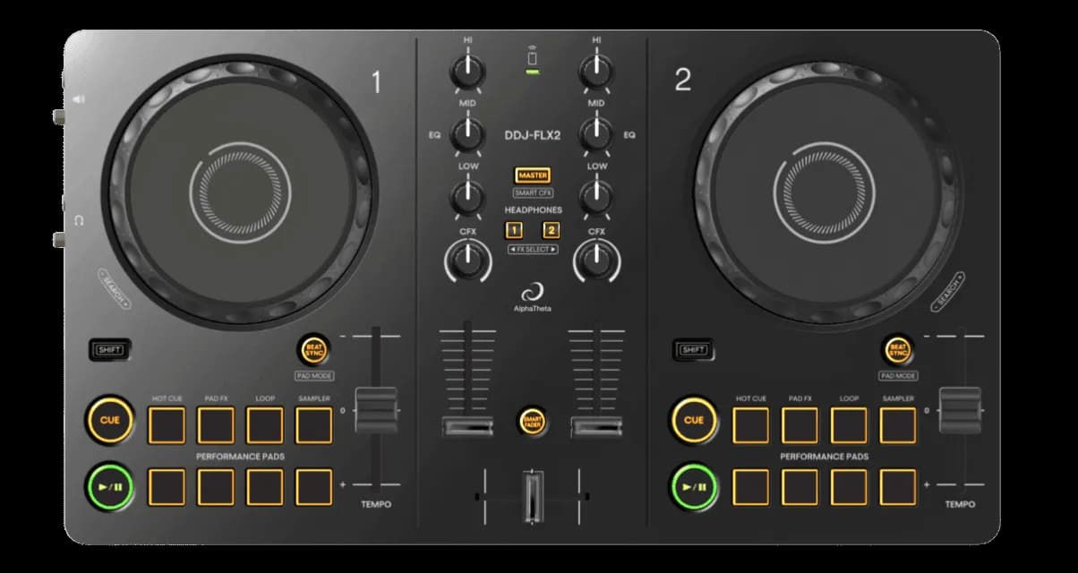Tap deck 1 bottom-row pad beneath SAMPLER pad

(x=313, y=486)
